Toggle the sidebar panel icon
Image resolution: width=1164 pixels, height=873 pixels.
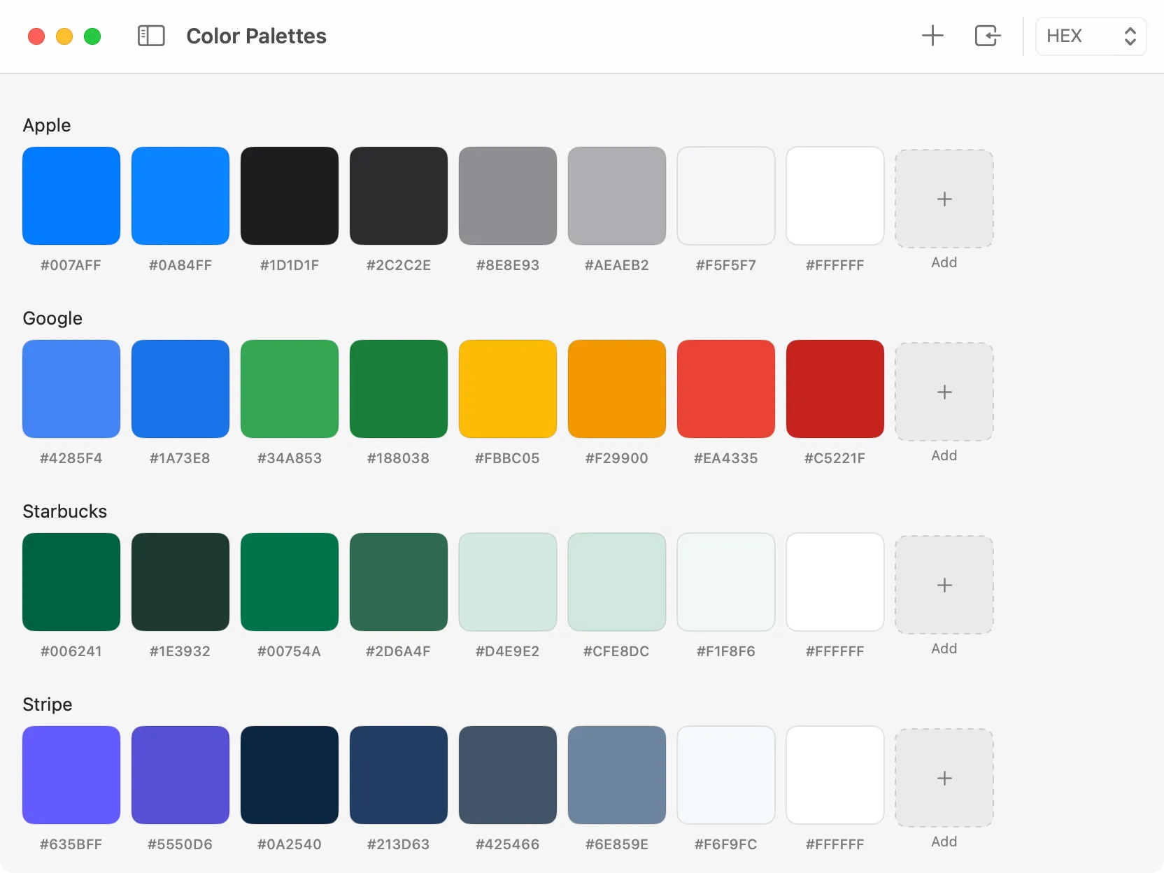151,36
